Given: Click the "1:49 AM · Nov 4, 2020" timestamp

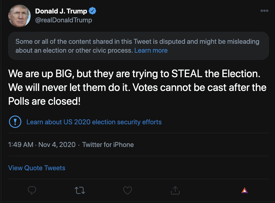Looking at the screenshot, I should tap(42, 145).
